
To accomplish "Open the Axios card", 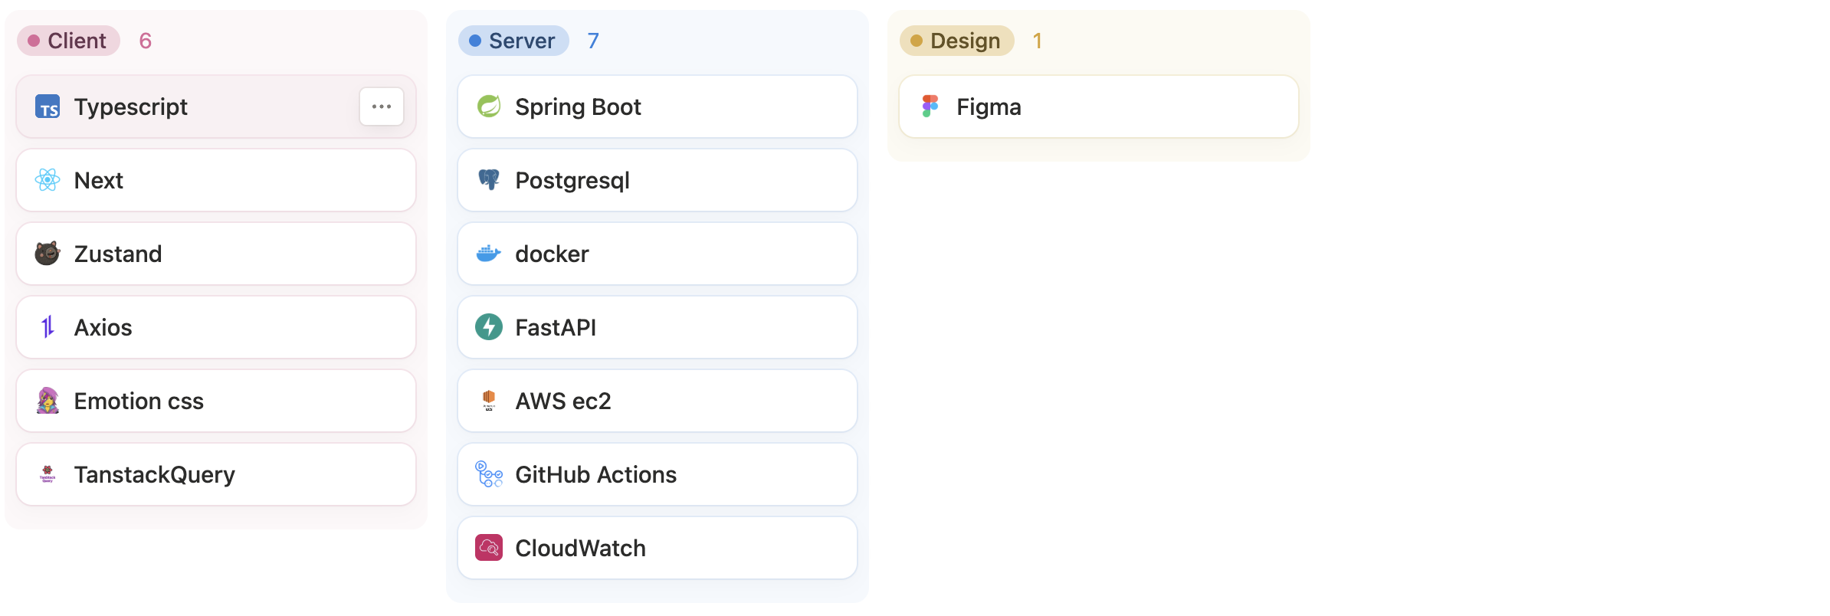I will [x=216, y=327].
